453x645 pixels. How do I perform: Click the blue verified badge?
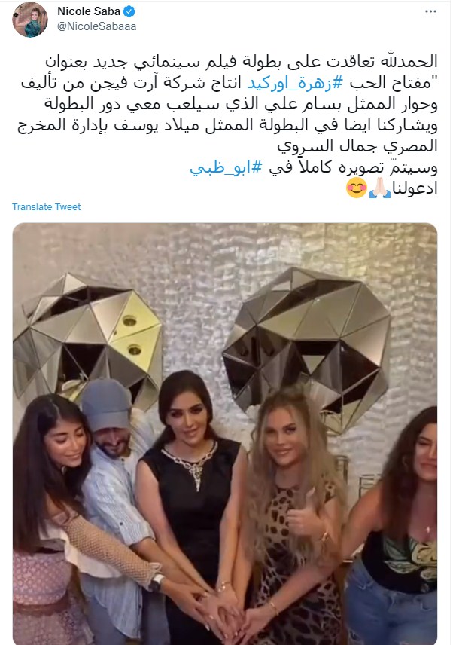pyautogui.click(x=129, y=11)
